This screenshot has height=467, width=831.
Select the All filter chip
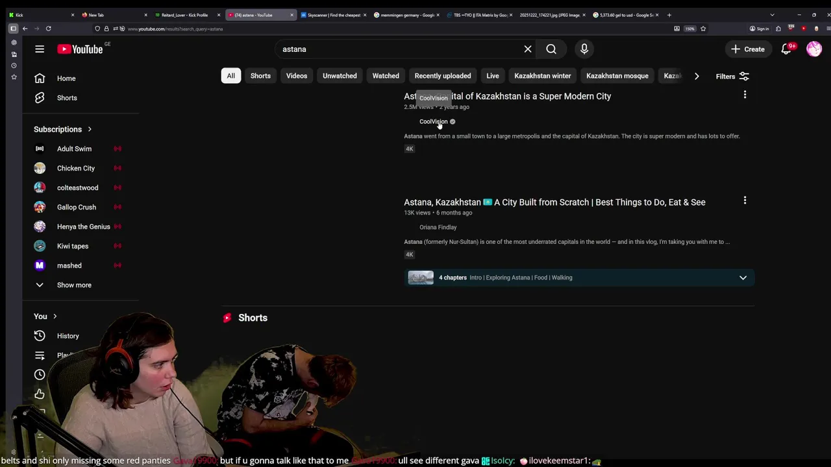[230, 76]
